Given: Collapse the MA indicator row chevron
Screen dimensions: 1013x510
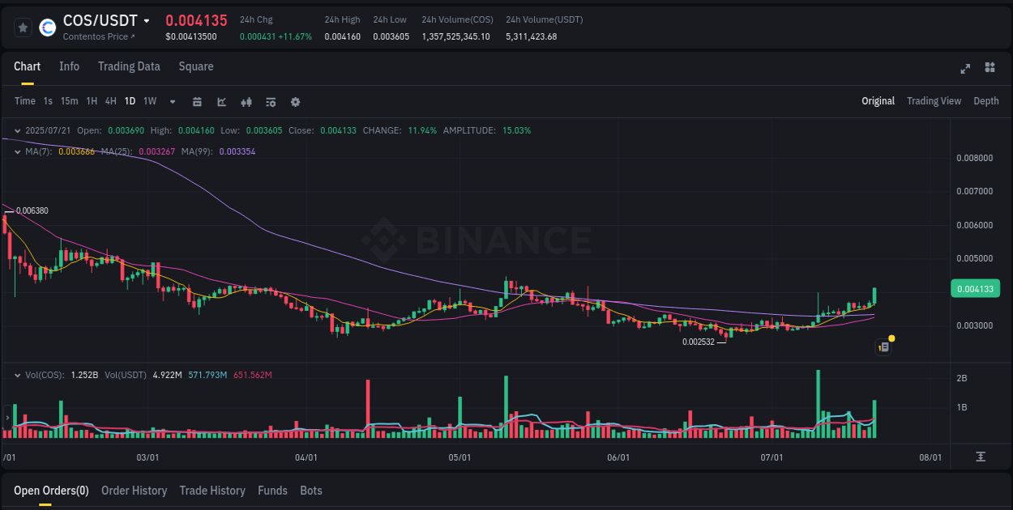Looking at the screenshot, I should [x=18, y=151].
